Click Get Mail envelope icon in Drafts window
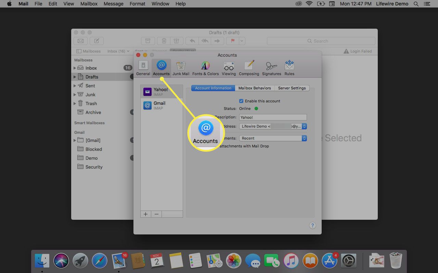This screenshot has width=438, height=273. [x=80, y=41]
